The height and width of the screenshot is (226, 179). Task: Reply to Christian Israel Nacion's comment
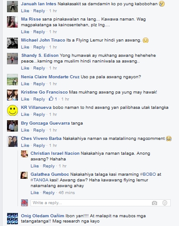click(x=48, y=166)
